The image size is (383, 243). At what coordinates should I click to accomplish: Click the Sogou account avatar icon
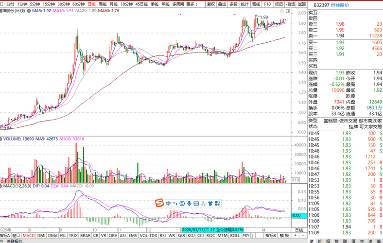(204, 203)
